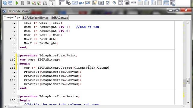Pick the TActionList component icon
This screenshot has width=193, height=108.
(x=172, y=3)
